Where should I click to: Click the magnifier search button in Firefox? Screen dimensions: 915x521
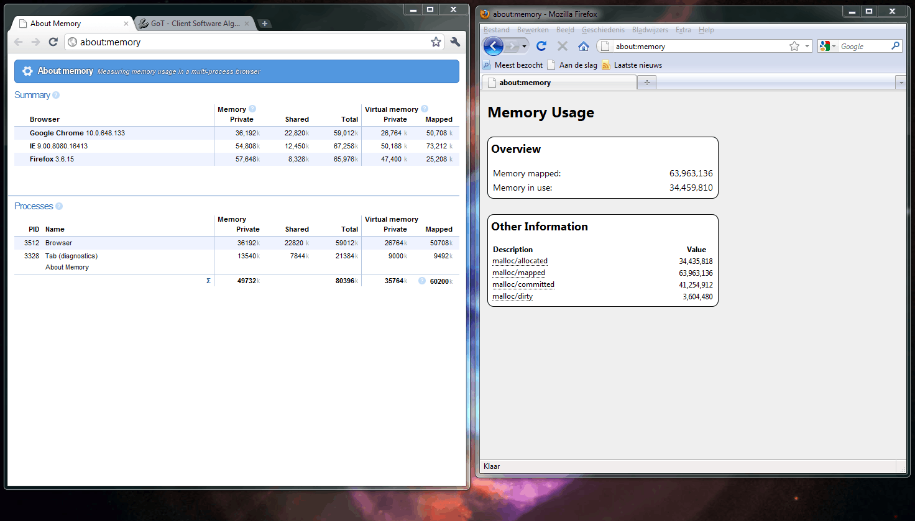(896, 46)
